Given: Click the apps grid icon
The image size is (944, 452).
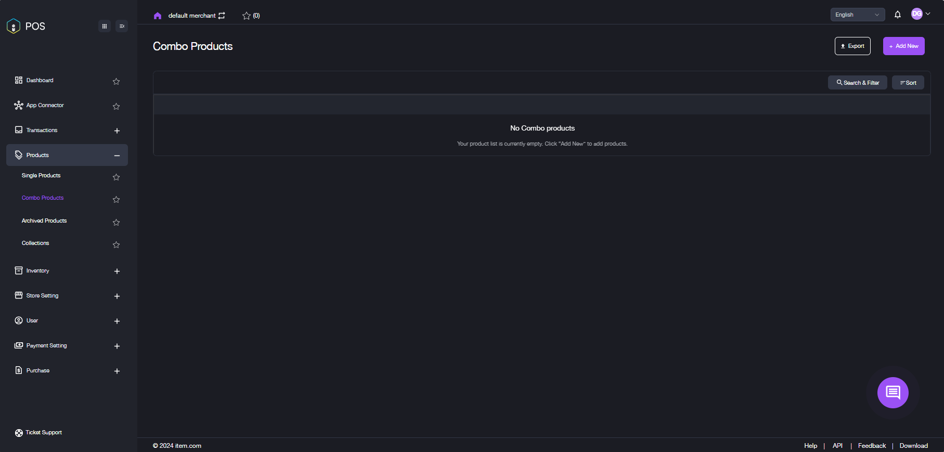Looking at the screenshot, I should [x=105, y=26].
